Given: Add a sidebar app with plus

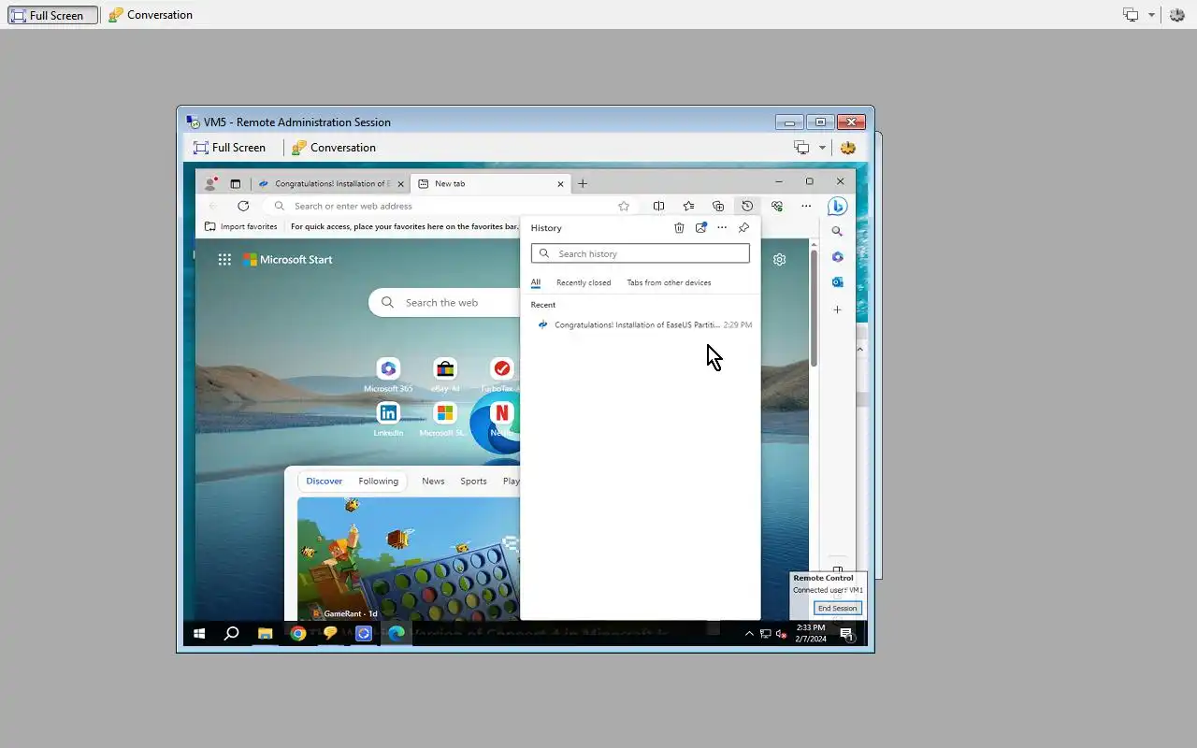Looking at the screenshot, I should (x=837, y=309).
